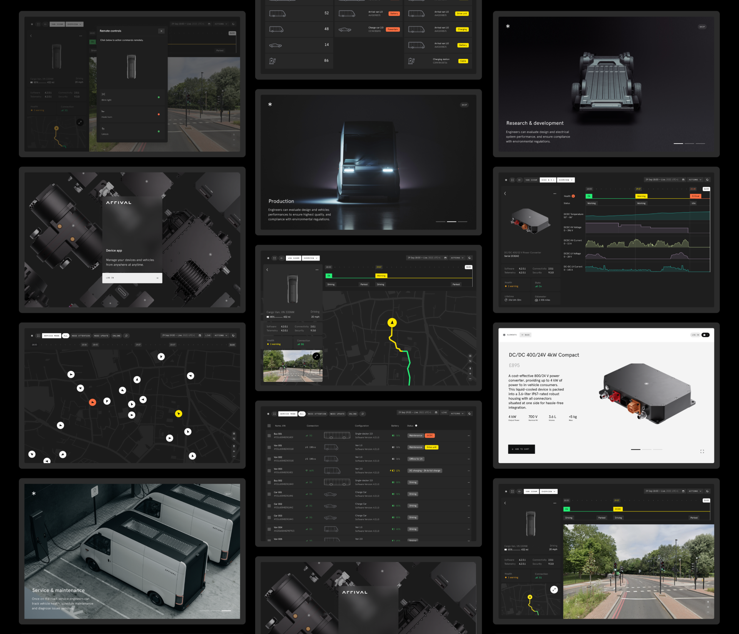Click the orange vehicle marker on fleet map
The height and width of the screenshot is (634, 739).
(x=92, y=402)
